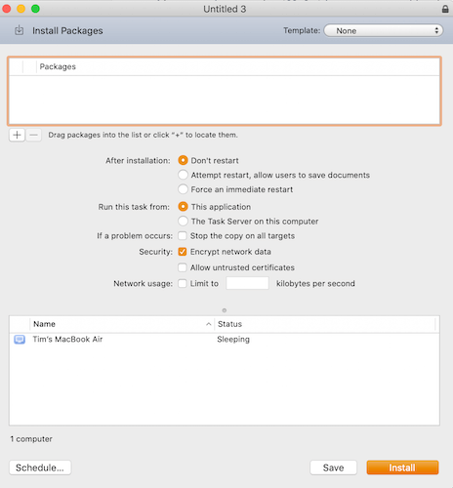Click the orange Install button
This screenshot has height=488, width=453.
coord(402,468)
